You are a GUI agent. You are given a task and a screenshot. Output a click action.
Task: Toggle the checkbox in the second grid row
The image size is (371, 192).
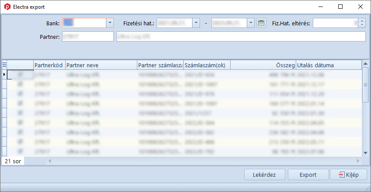click(21, 84)
